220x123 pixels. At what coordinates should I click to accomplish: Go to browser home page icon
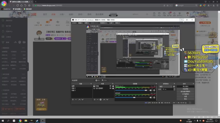click(x=21, y=5)
